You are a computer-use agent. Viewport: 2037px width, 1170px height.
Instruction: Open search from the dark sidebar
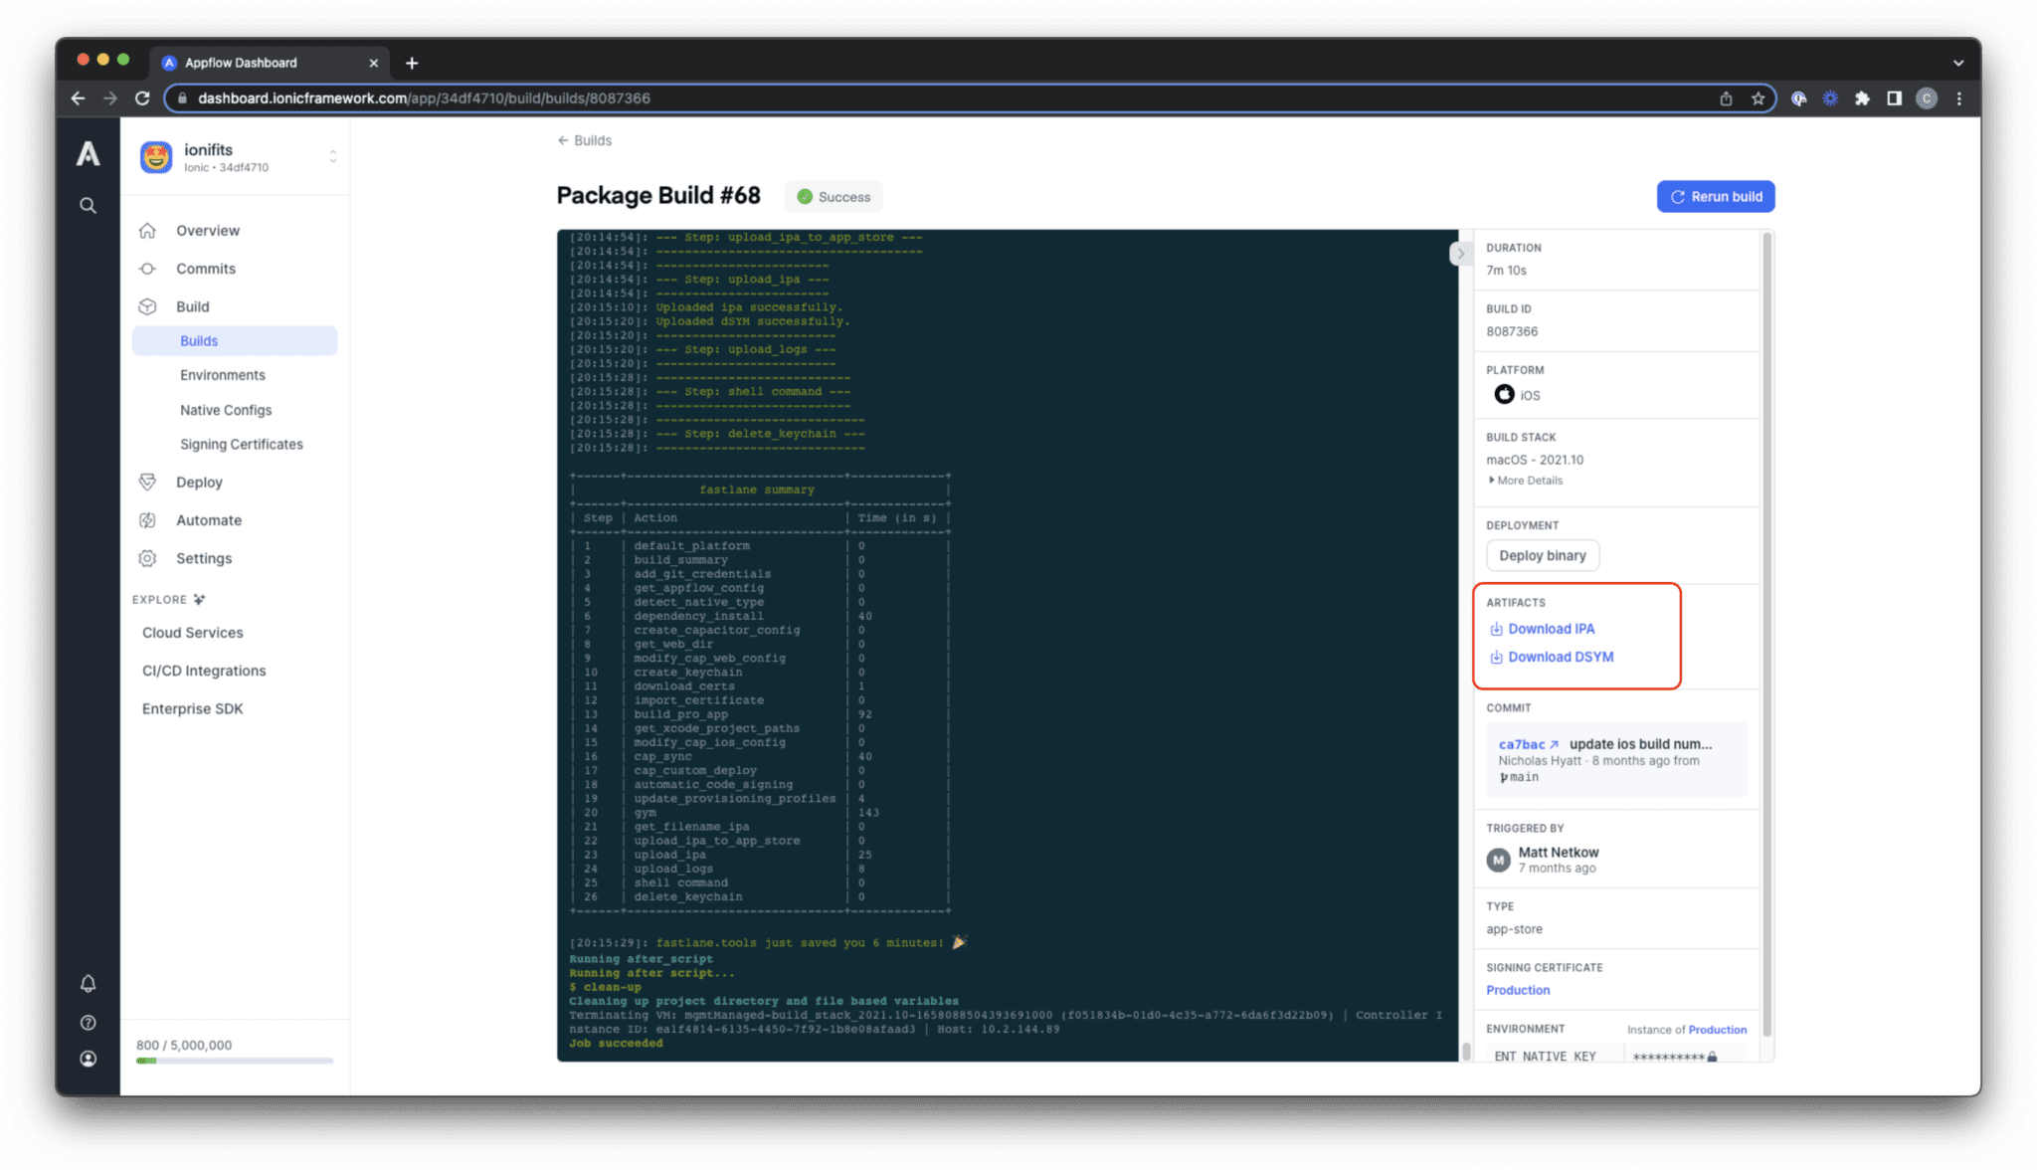[89, 206]
